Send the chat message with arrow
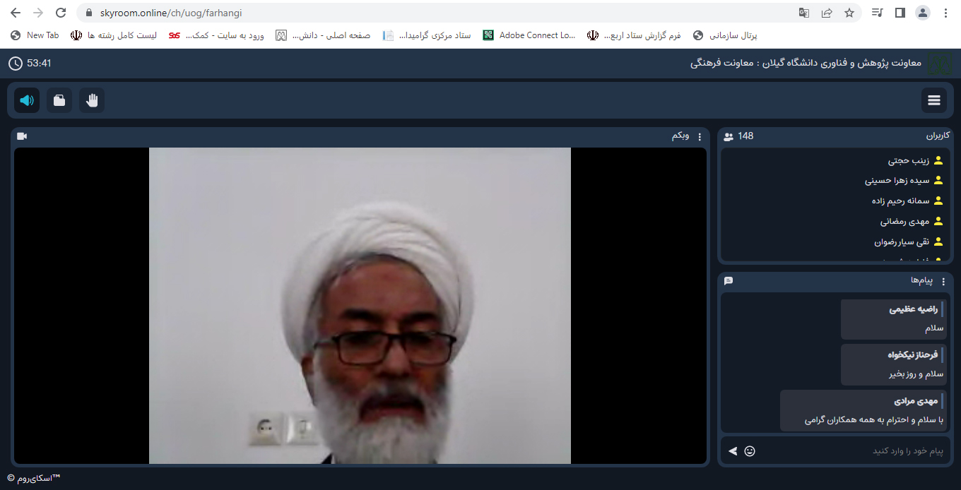Image resolution: width=961 pixels, height=490 pixels. [733, 450]
